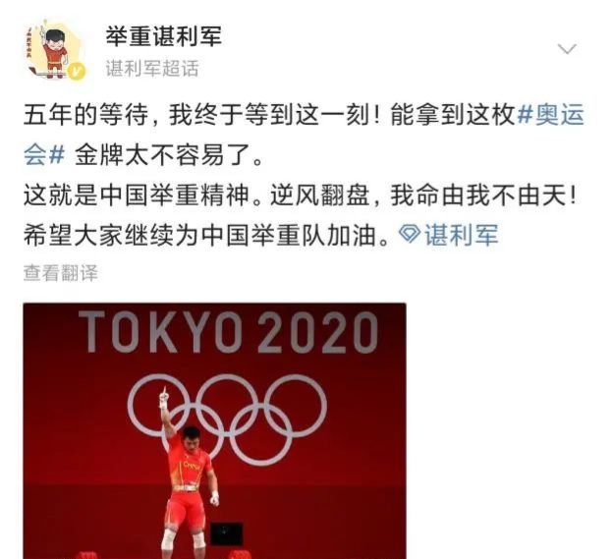Open the blue 谌利军 link at the post end
Viewport: 613px width, 559px height.
coord(462,235)
